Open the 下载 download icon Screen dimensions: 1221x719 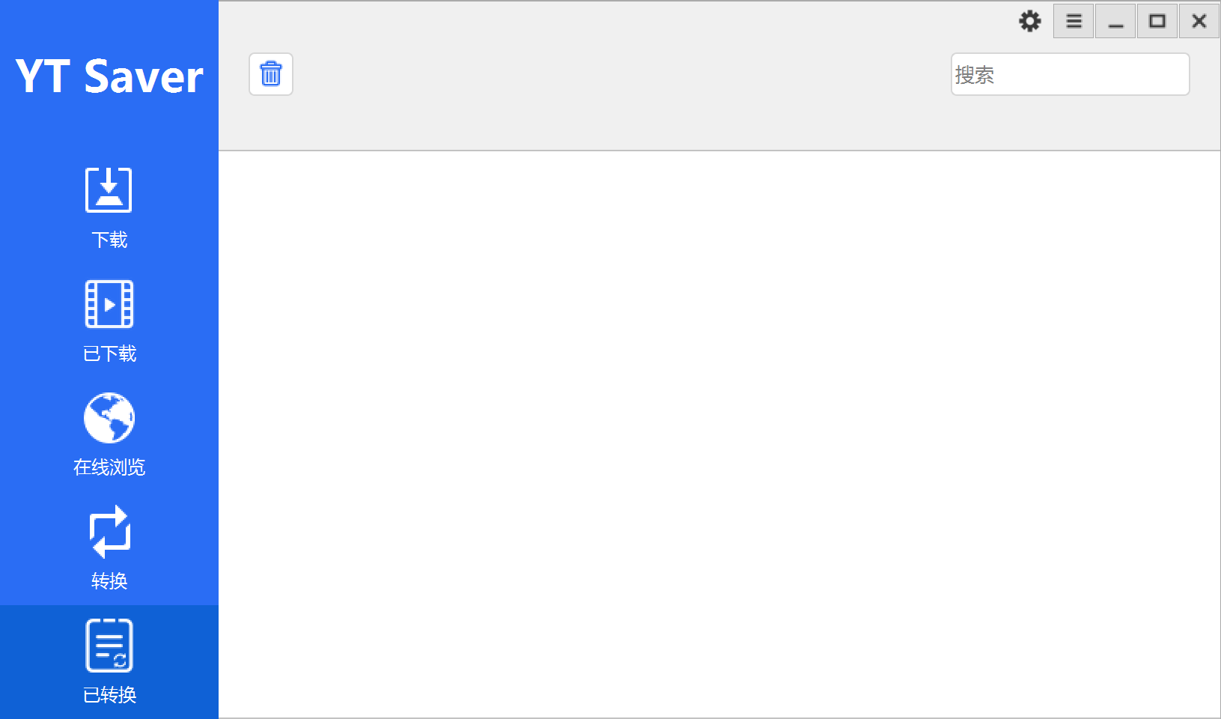(x=109, y=189)
